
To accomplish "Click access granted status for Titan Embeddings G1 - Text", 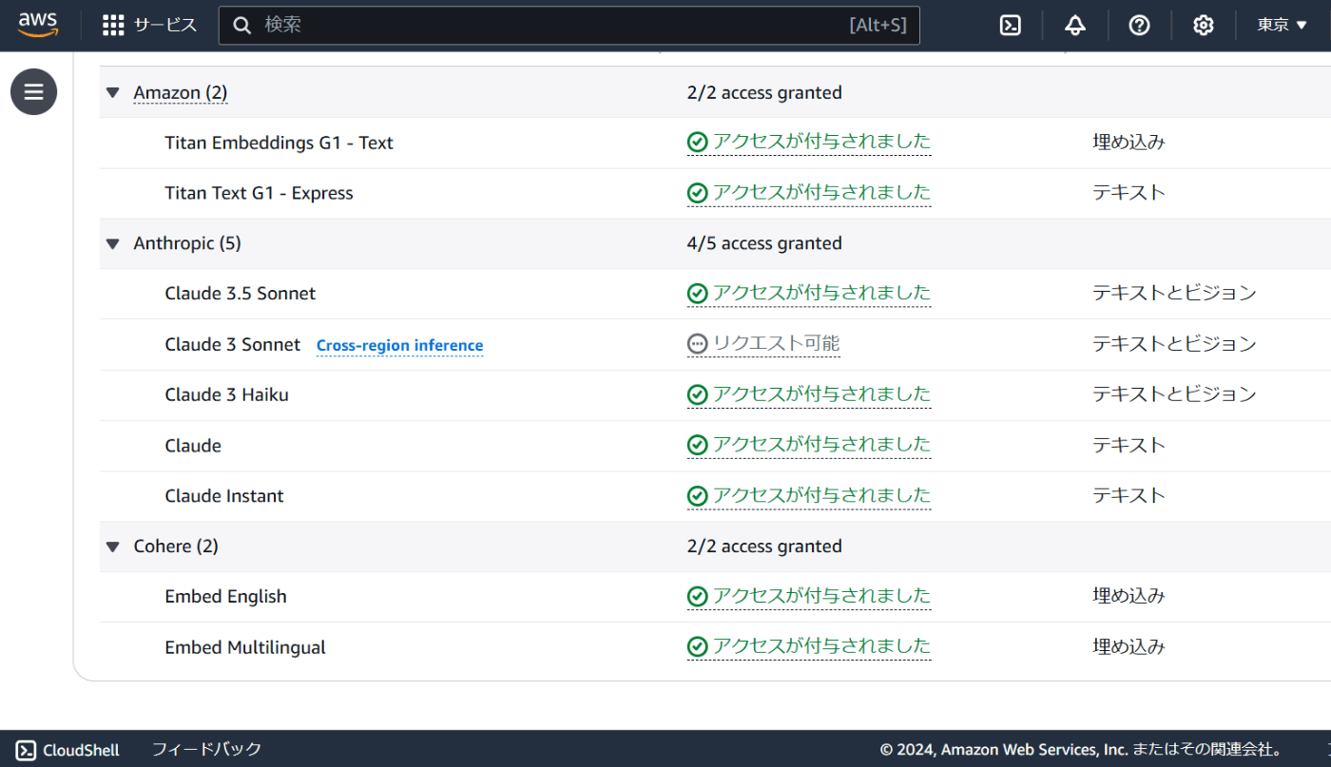I will pyautogui.click(x=809, y=143).
